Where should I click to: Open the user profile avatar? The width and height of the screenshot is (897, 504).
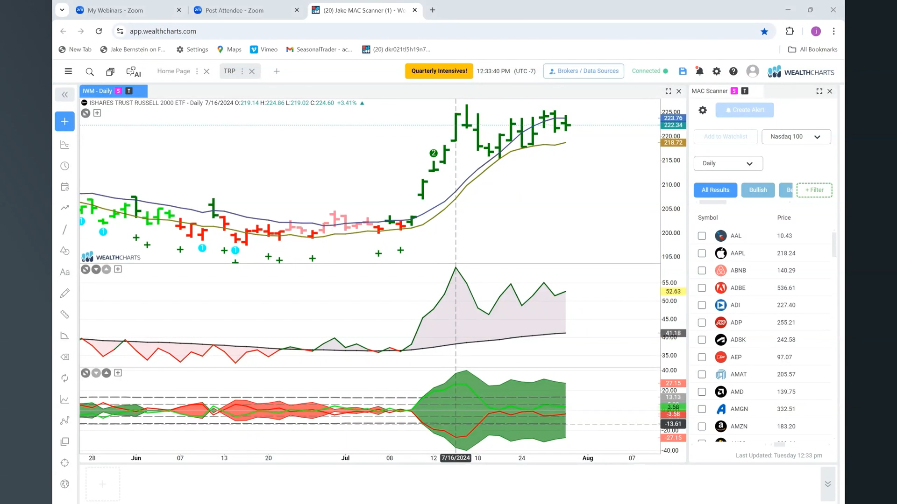[753, 71]
